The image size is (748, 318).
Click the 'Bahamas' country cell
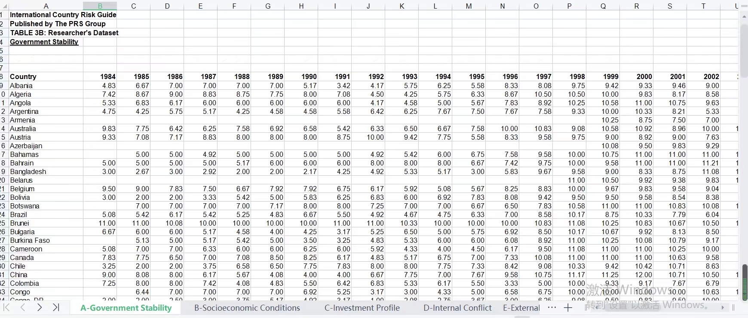[x=46, y=154]
